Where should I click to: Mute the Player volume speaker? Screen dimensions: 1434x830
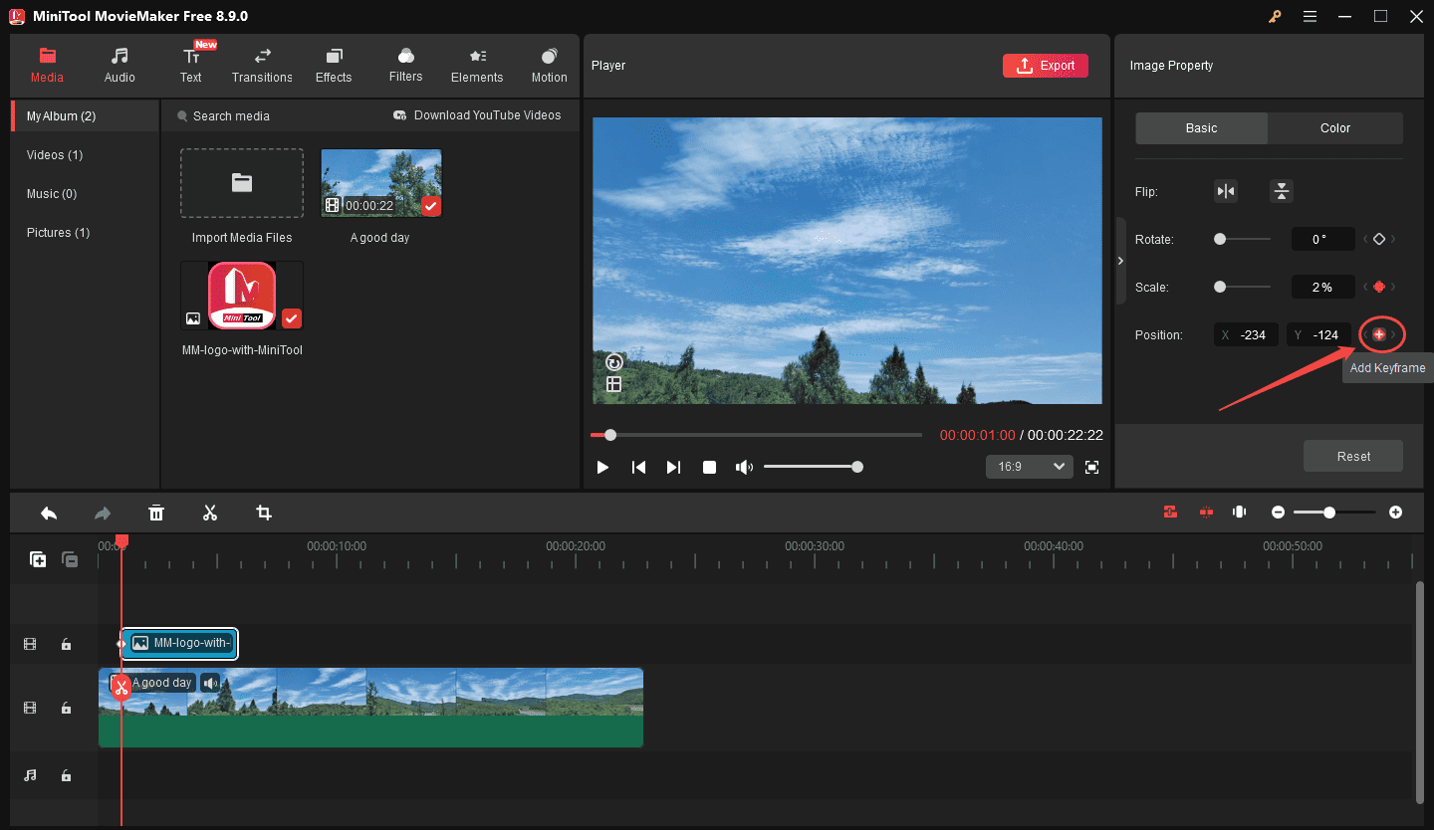744,467
